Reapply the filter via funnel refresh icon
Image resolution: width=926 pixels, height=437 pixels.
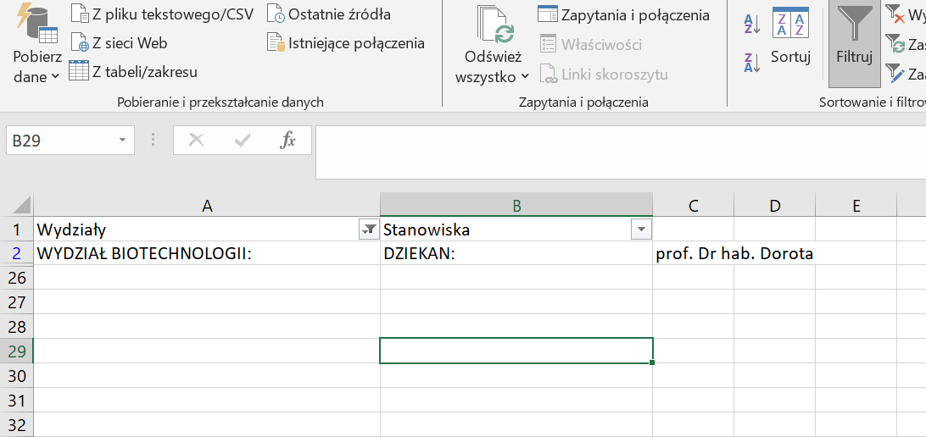pyautogui.click(x=895, y=44)
